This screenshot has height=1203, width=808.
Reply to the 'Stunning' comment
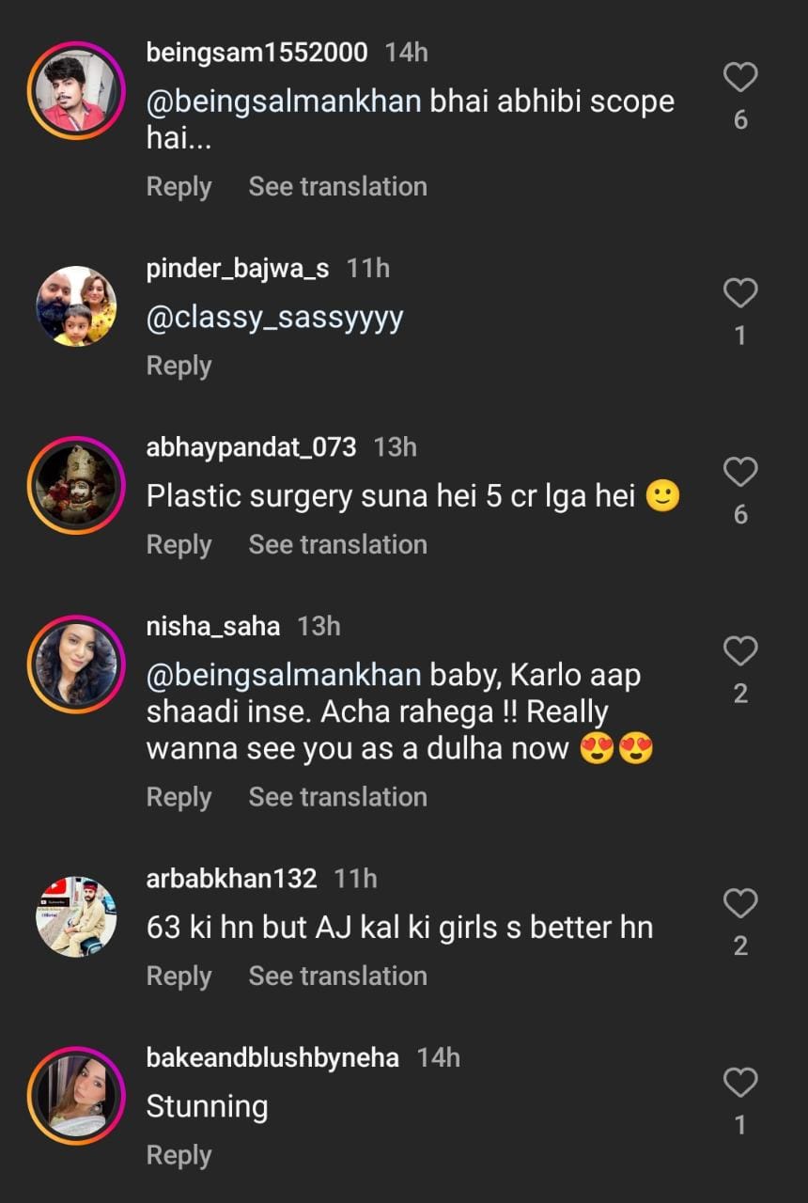coord(179,1156)
